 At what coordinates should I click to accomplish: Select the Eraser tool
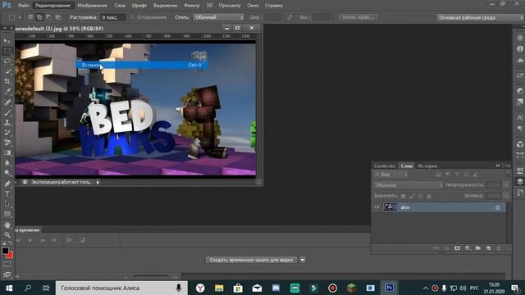7,143
